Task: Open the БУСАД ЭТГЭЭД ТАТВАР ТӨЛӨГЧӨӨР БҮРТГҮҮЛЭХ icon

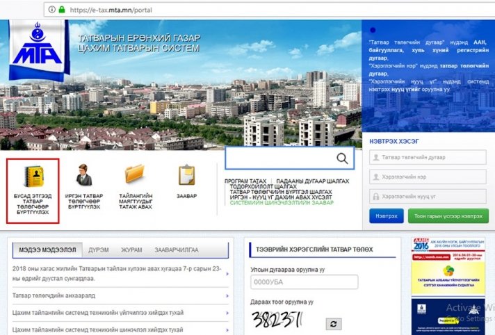Action: [x=32, y=177]
